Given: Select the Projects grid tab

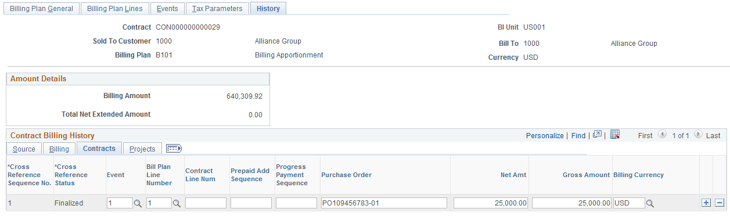Looking at the screenshot, I should pos(142,149).
